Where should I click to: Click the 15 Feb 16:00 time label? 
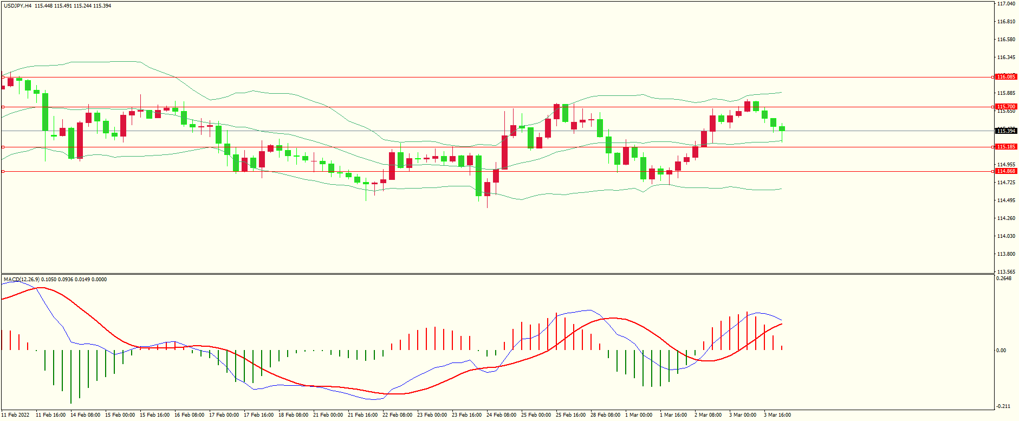coord(154,415)
